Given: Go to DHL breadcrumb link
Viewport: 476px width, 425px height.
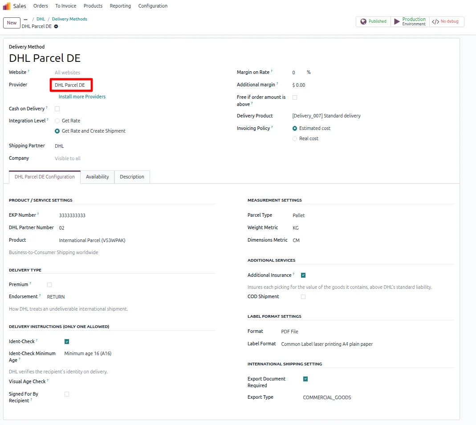Looking at the screenshot, I should (41, 19).
